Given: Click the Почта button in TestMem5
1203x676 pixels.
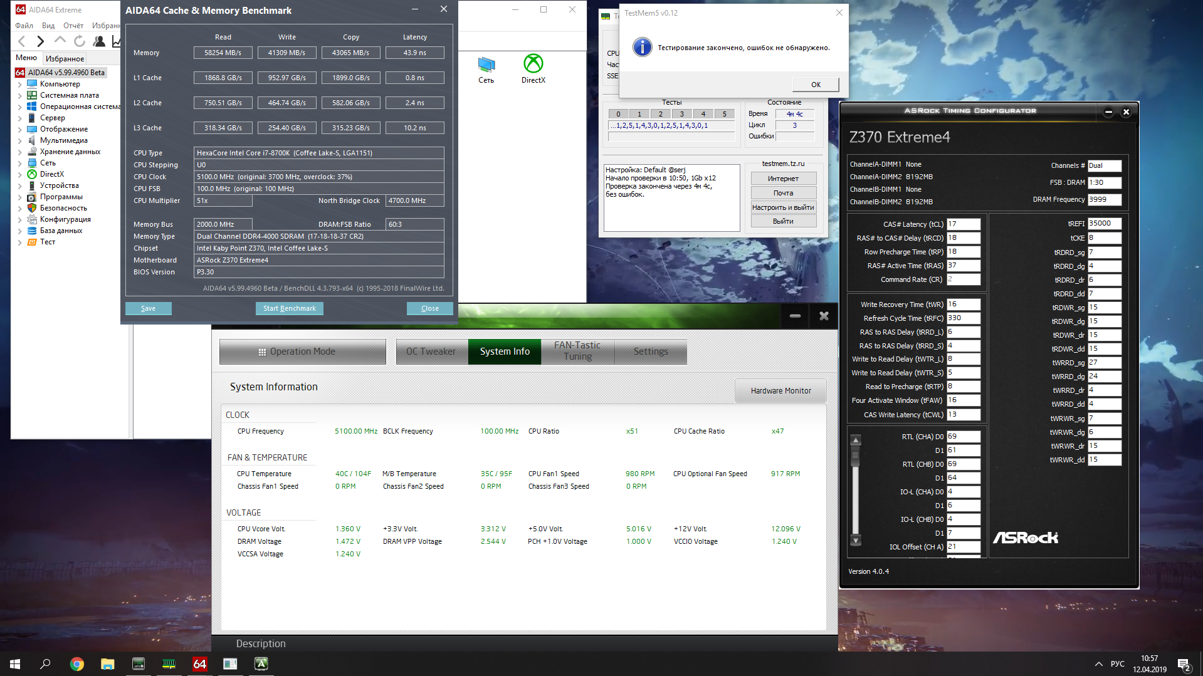Looking at the screenshot, I should pos(784,193).
